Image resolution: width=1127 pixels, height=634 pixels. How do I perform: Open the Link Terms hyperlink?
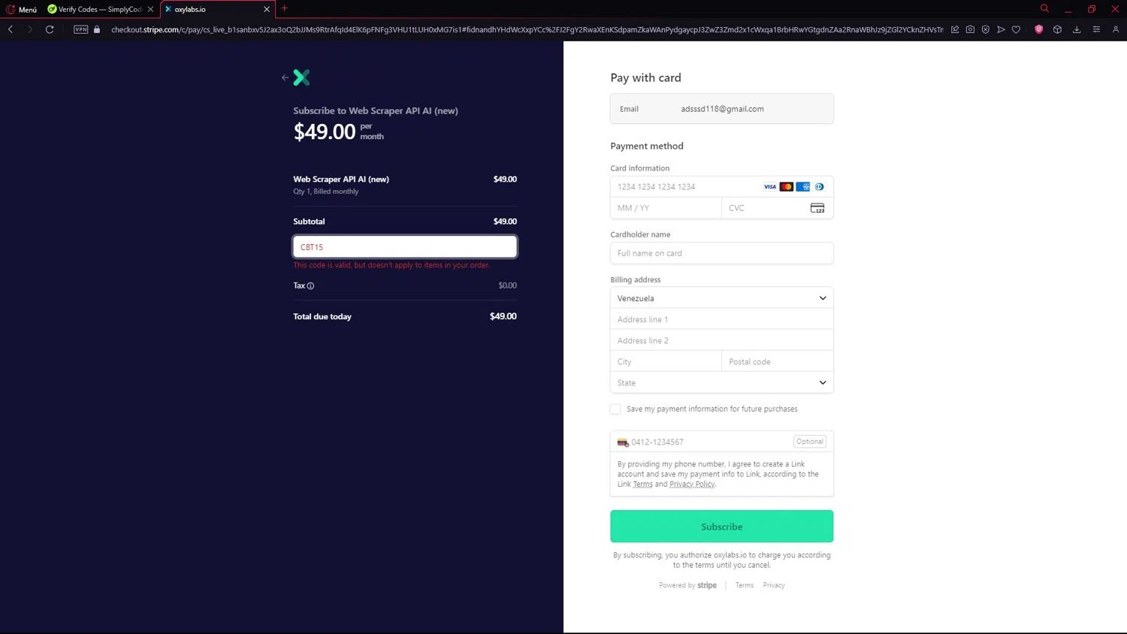(642, 484)
